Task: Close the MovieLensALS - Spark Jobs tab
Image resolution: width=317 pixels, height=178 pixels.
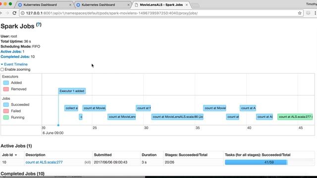Action: 187,5
